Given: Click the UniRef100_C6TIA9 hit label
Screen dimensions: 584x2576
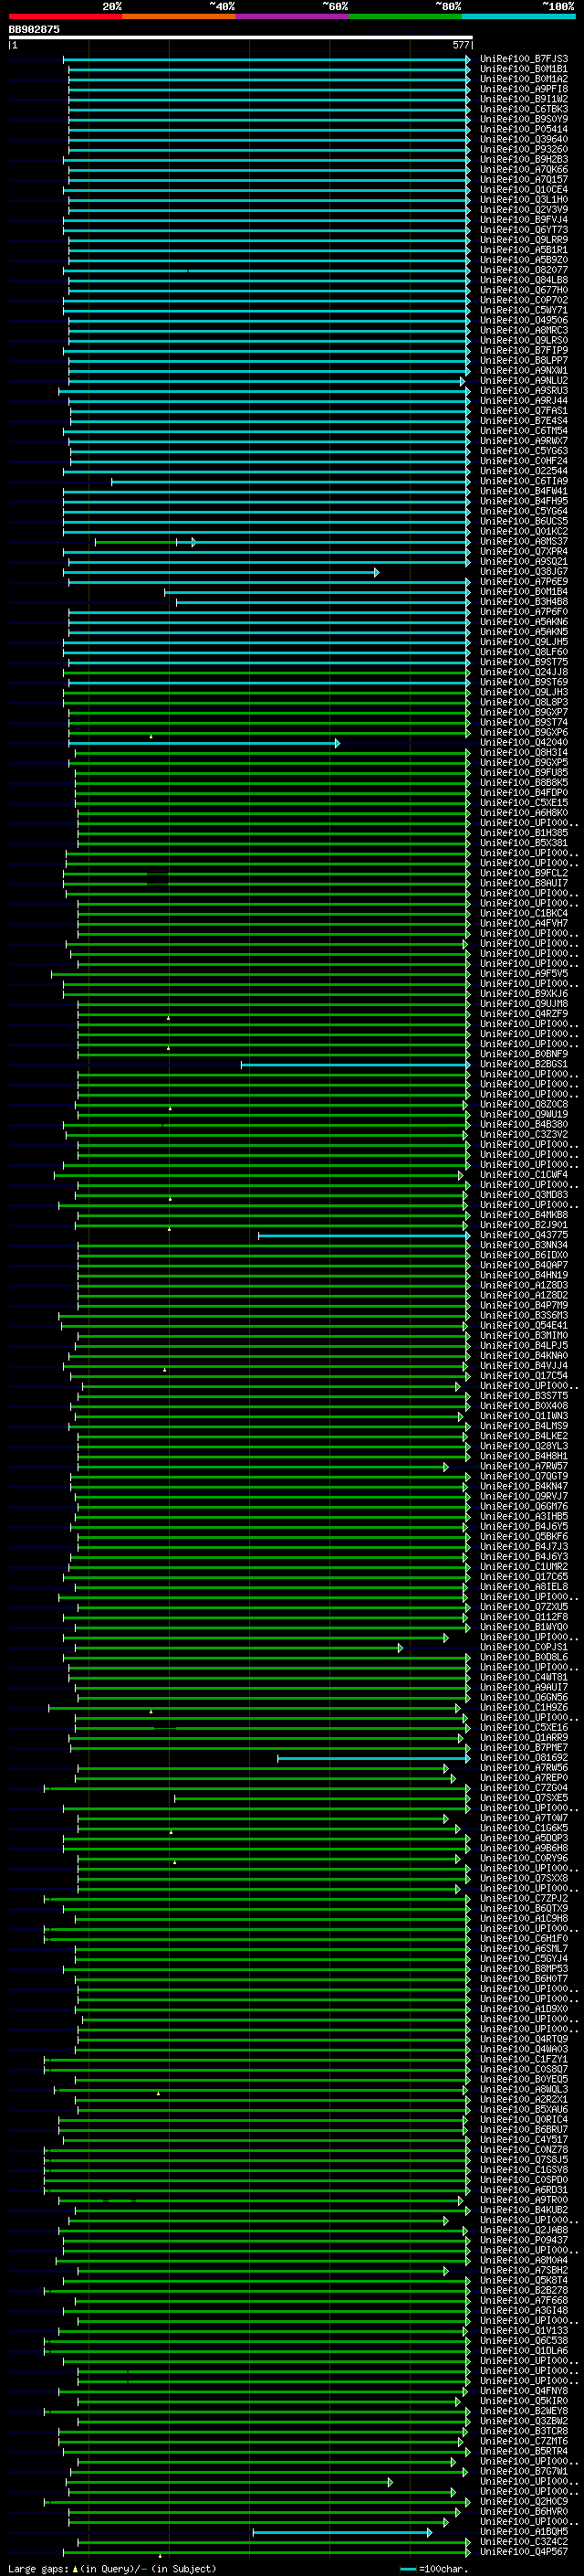Looking at the screenshot, I should (523, 481).
